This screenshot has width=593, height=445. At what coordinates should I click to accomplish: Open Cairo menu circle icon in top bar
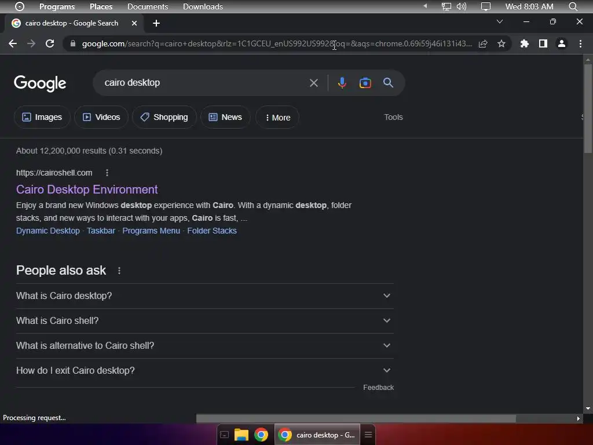tap(19, 6)
